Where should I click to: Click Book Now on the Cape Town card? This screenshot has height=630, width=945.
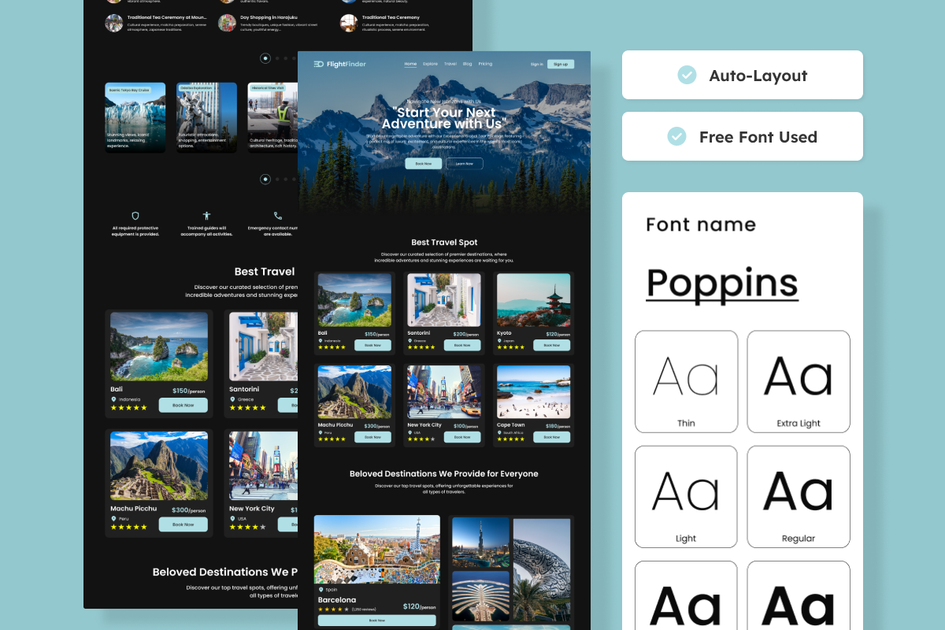pos(552,437)
